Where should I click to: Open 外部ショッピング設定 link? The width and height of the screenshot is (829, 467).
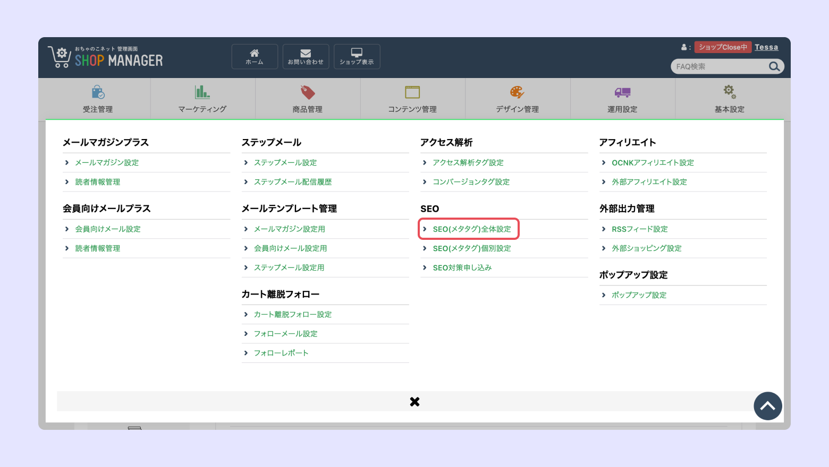click(647, 248)
